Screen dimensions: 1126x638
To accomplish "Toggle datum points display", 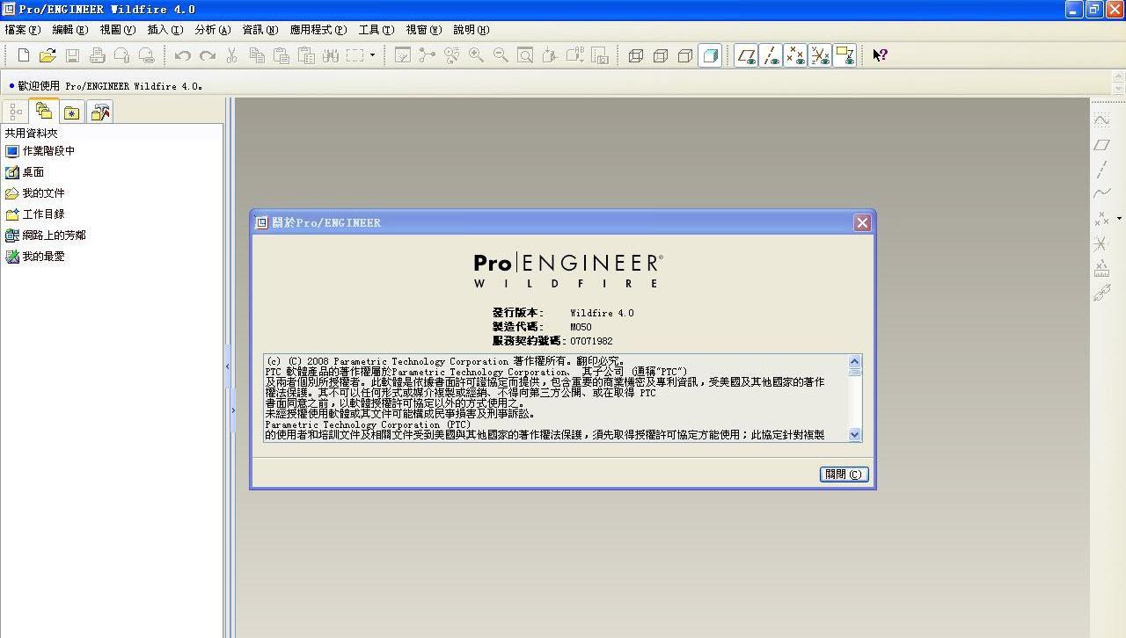I will click(x=795, y=55).
